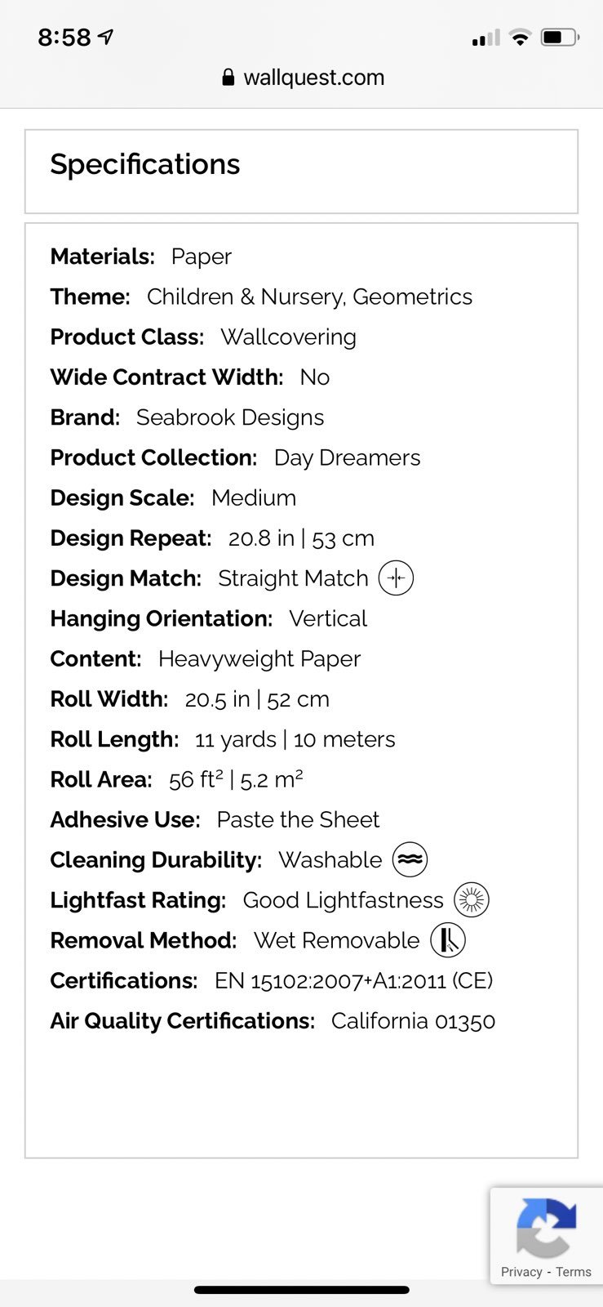The image size is (603, 1307).
Task: Tap the location arrow beside the time
Action: click(x=105, y=38)
